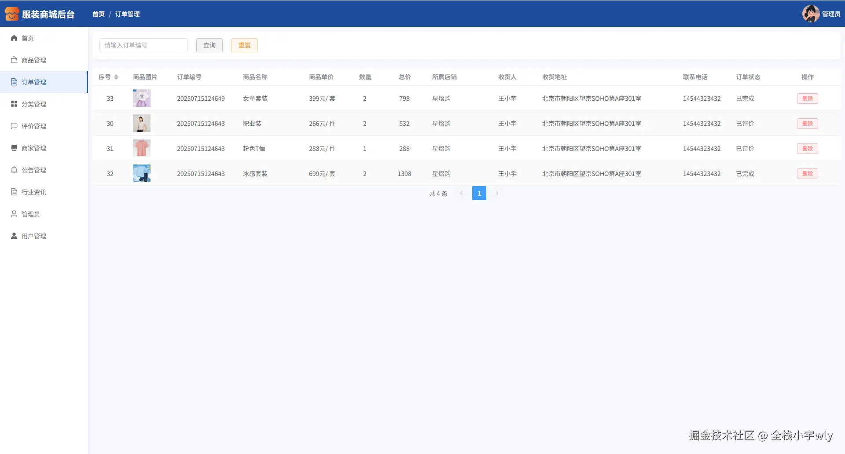This screenshot has height=454, width=845.
Task: Click the bell icon for 公告管理
Action: click(14, 170)
